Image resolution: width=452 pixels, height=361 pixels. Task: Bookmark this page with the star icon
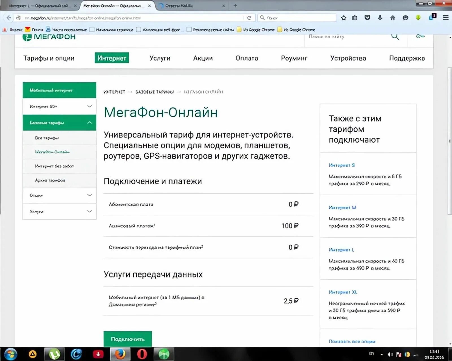pos(344,18)
